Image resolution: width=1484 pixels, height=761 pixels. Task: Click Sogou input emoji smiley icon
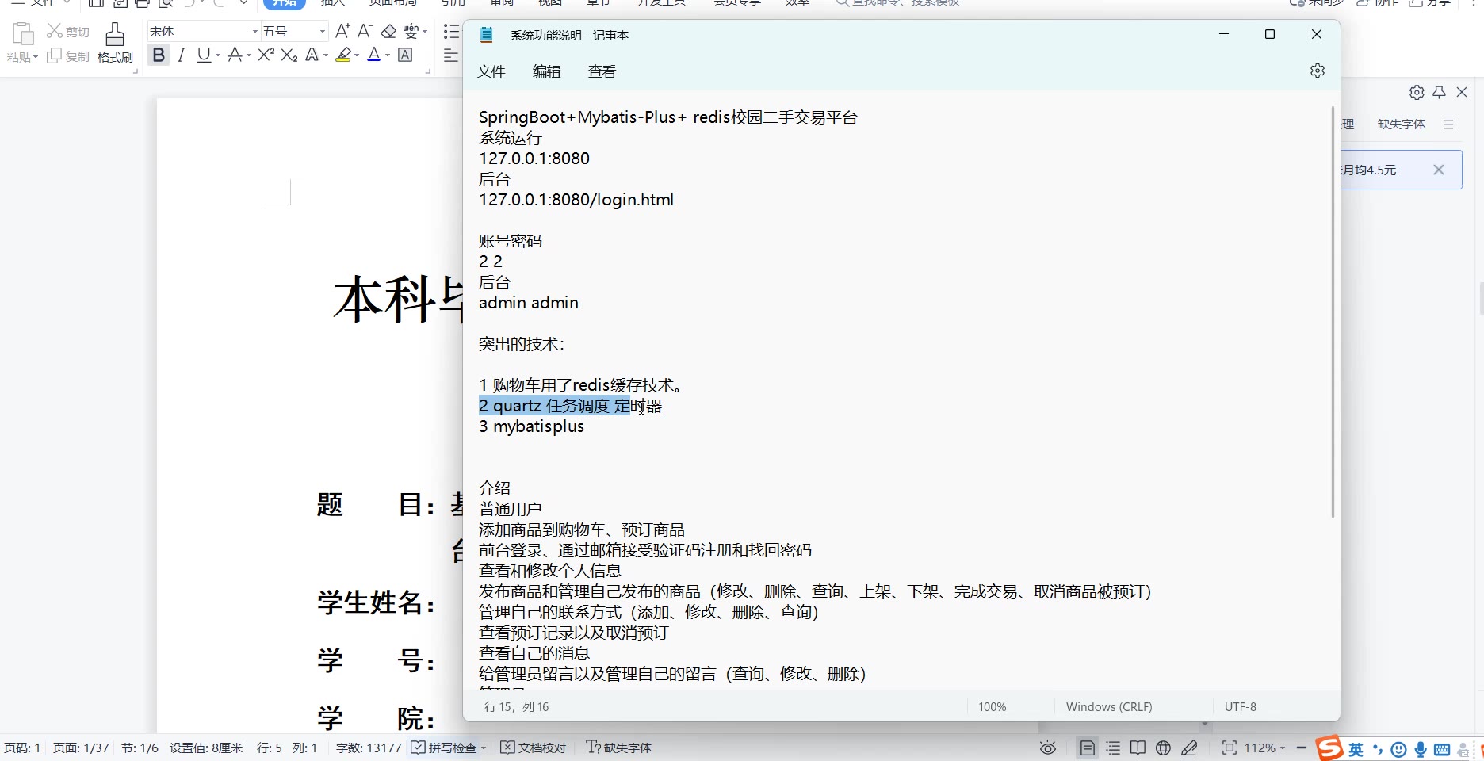coord(1399,749)
